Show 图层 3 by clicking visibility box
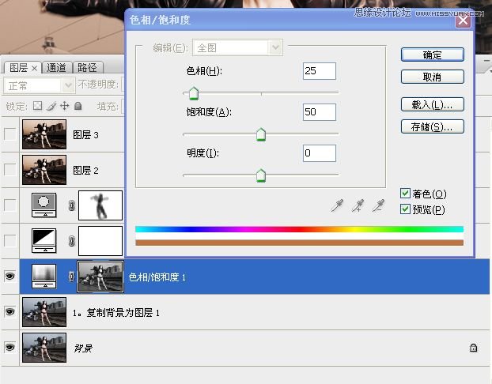 point(9,134)
